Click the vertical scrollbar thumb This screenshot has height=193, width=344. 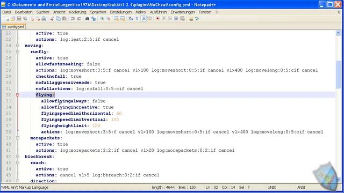coord(338,75)
